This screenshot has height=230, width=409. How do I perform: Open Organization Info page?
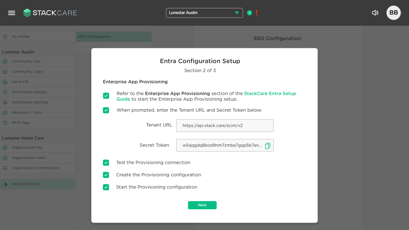click(x=38, y=148)
